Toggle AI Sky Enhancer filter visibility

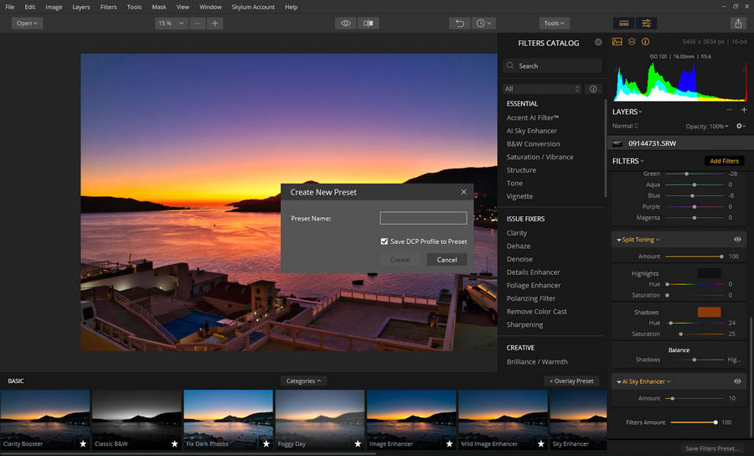(737, 381)
